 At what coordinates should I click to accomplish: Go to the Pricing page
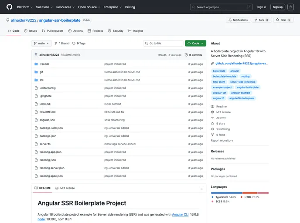(x=130, y=7)
